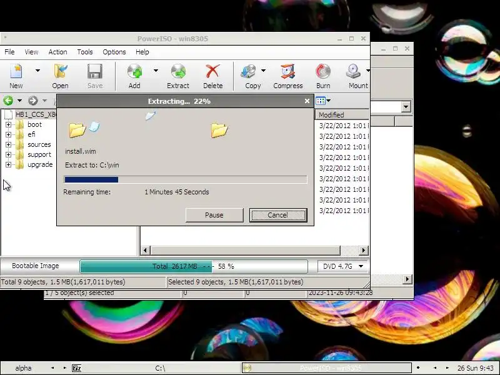Image resolution: width=500 pixels, height=375 pixels.
Task: Open the view mode dropdown arrow
Action: pos(329,101)
